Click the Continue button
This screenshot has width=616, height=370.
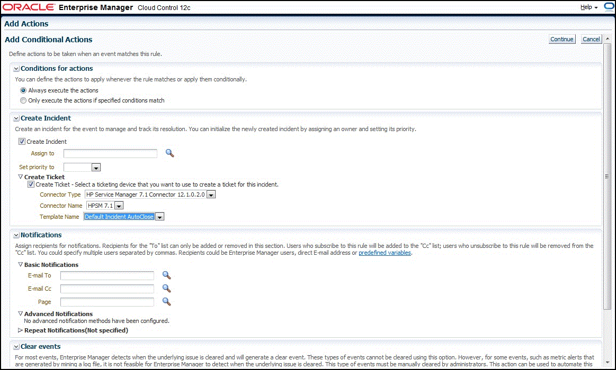[562, 39]
